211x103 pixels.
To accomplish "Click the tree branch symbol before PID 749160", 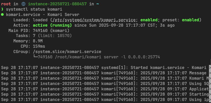I will 35,57.
